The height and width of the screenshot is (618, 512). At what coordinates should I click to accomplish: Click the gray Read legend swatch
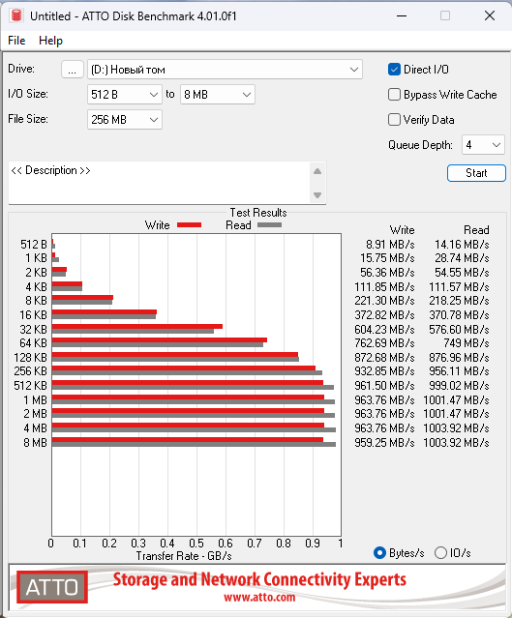click(269, 225)
